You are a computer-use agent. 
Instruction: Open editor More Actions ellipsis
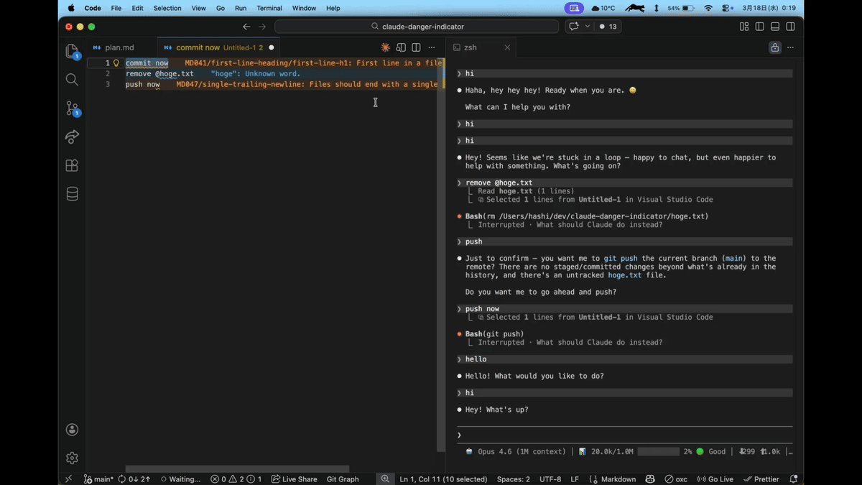coord(431,47)
